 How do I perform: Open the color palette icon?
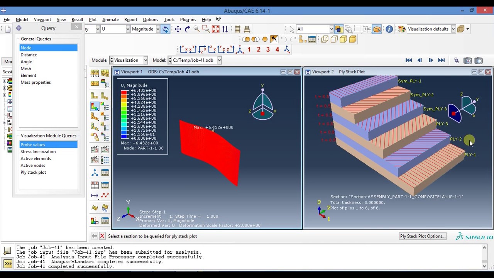[x=401, y=29]
